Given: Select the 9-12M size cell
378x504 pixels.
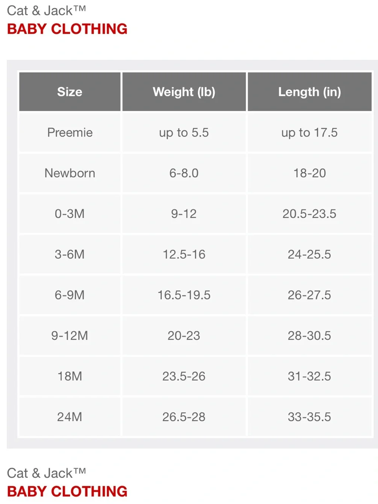Looking at the screenshot, I should [x=70, y=336].
